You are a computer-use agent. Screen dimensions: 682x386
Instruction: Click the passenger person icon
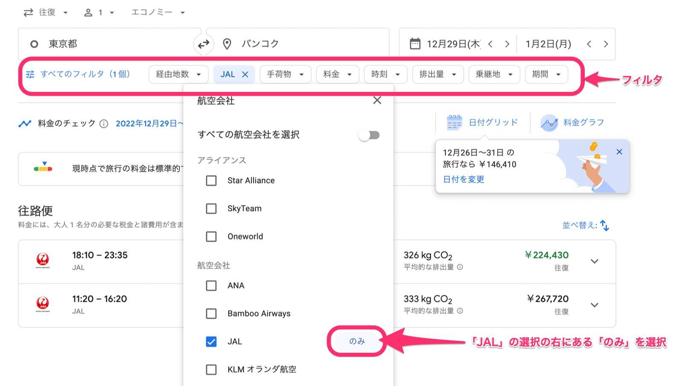(88, 13)
